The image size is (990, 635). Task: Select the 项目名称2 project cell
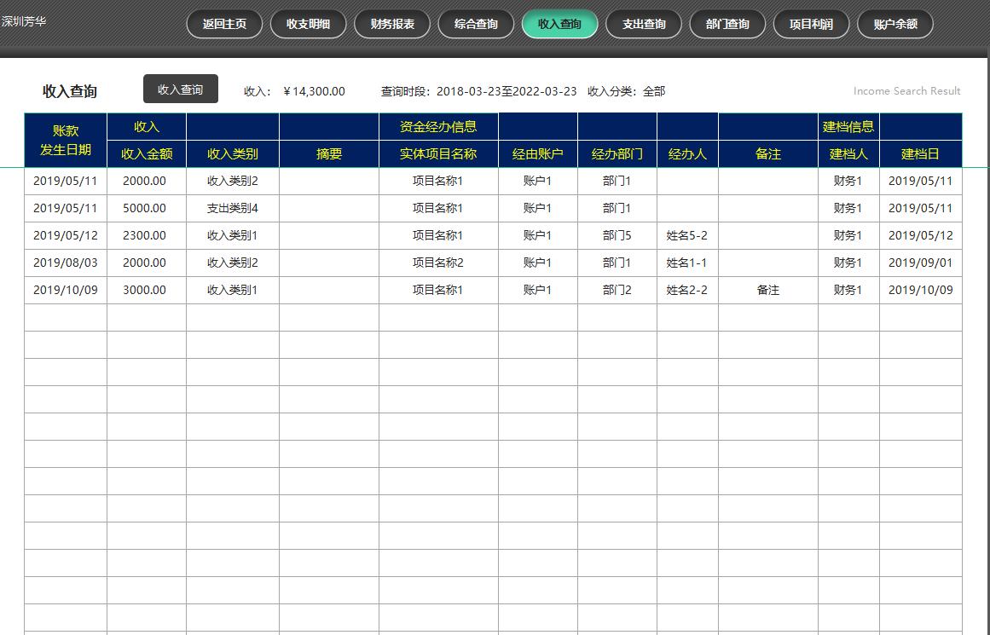tap(437, 263)
